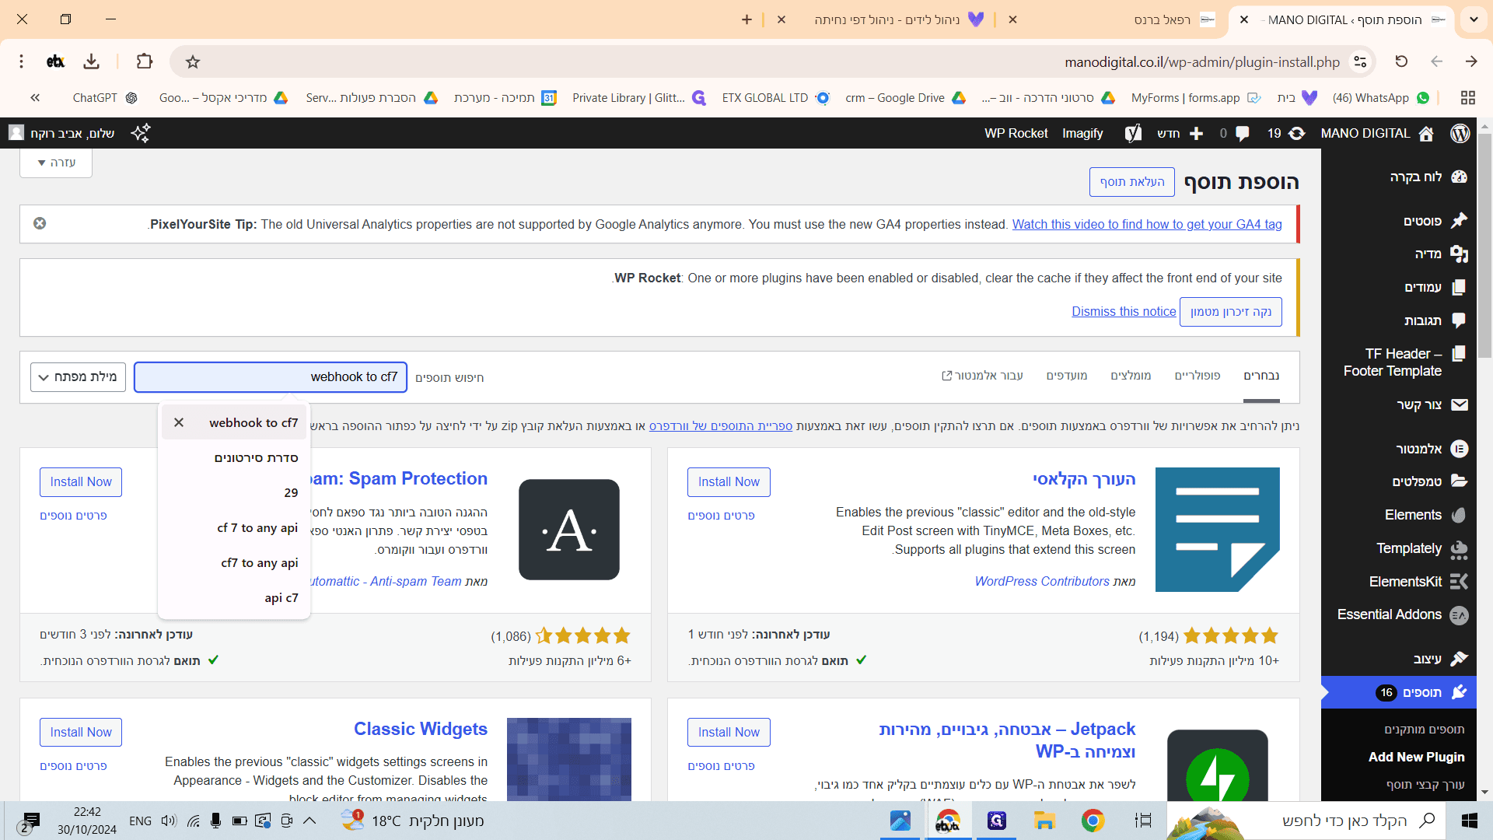Open the Classic Widgets plugin title

(421, 729)
